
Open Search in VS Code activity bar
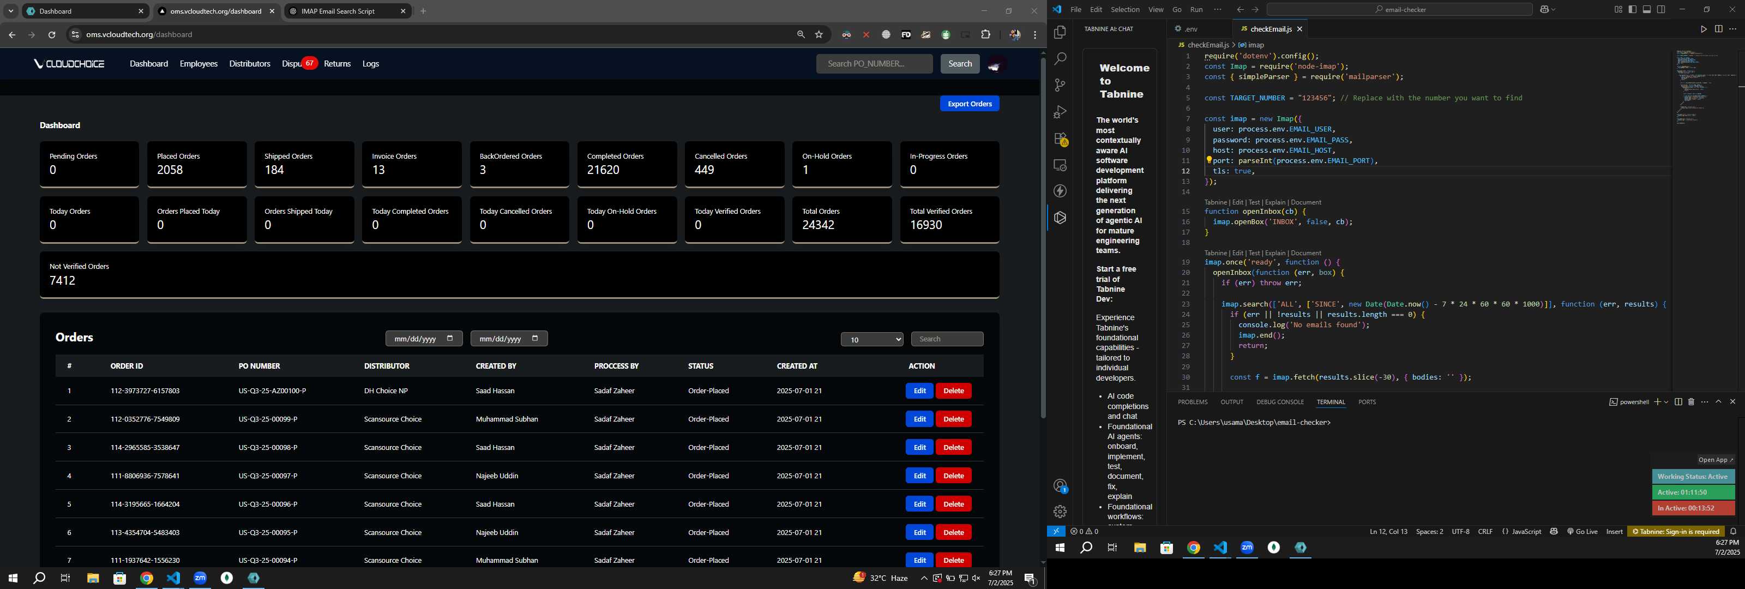pos(1060,59)
